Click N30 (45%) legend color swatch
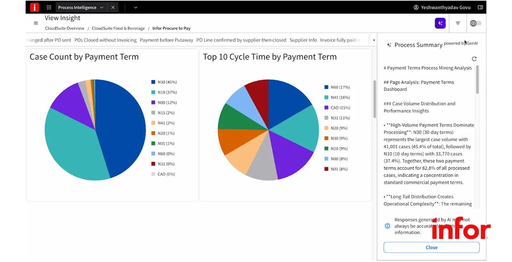This screenshot has width=512, height=262. (x=153, y=82)
